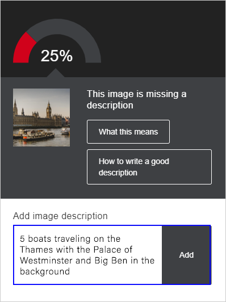Open the 'What this means' explanation
226x302 pixels.
pos(128,132)
